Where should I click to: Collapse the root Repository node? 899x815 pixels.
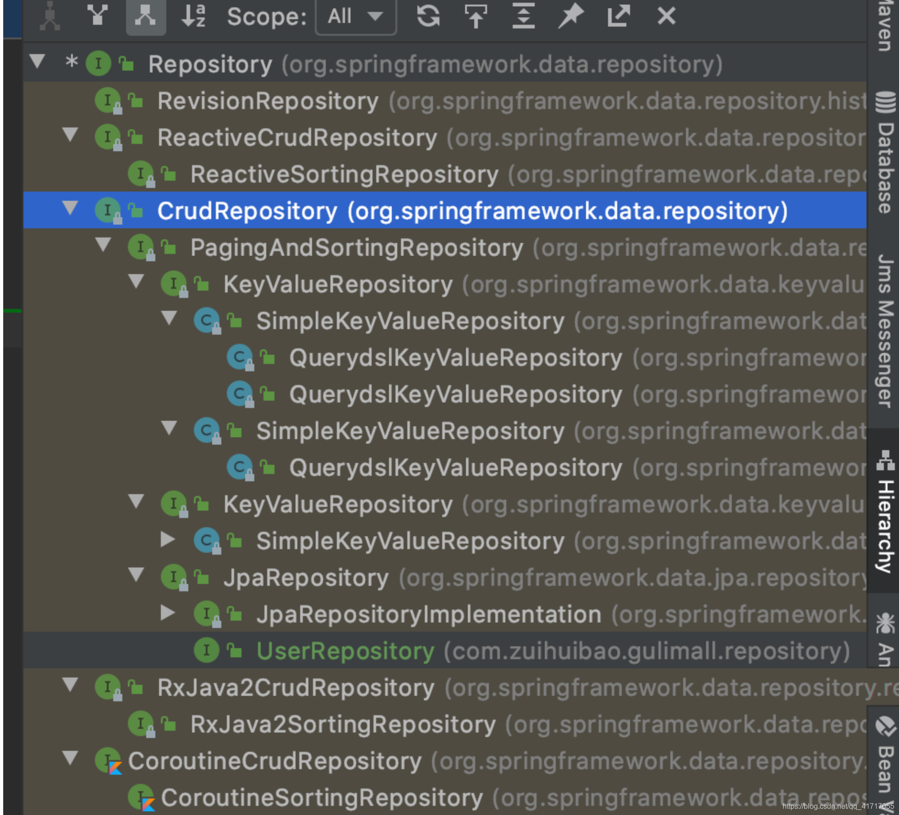[37, 61]
